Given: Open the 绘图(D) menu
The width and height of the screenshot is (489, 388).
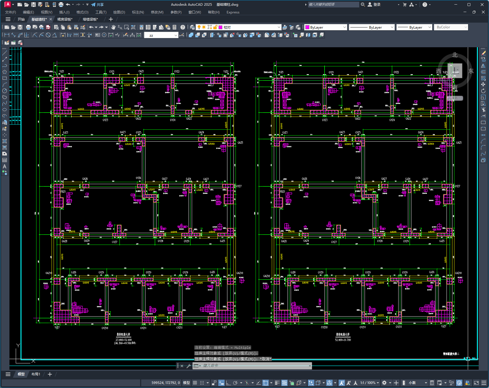Looking at the screenshot, I should click(119, 12).
